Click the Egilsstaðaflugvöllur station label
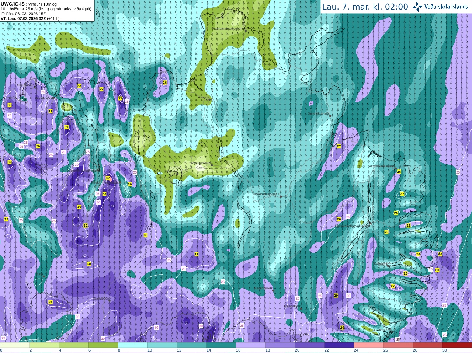Viewport: 472px width, 353px height. coord(352,226)
